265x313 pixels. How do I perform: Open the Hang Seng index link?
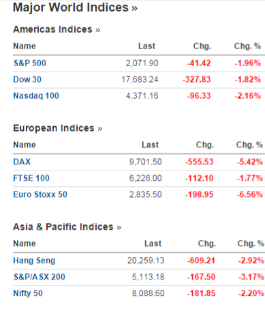pos(34,260)
